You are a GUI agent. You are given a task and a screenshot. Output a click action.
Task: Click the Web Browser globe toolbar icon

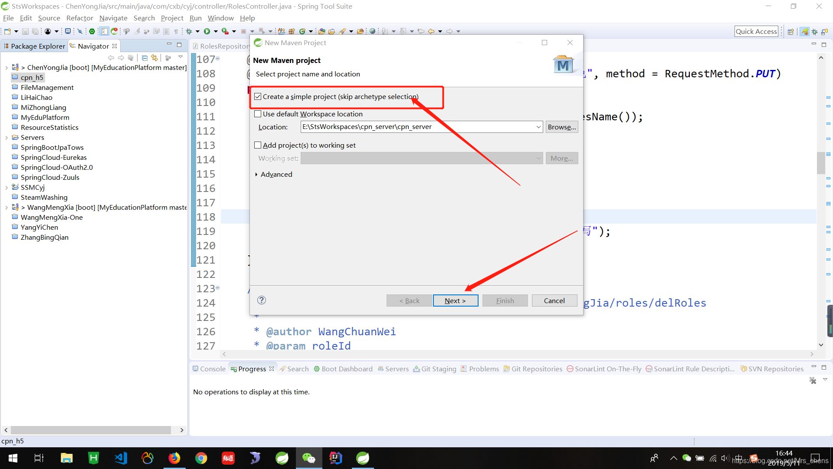(x=372, y=31)
